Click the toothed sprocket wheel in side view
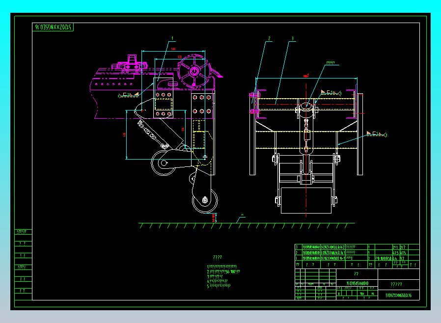The height and width of the screenshot is (323, 441). coord(194,71)
